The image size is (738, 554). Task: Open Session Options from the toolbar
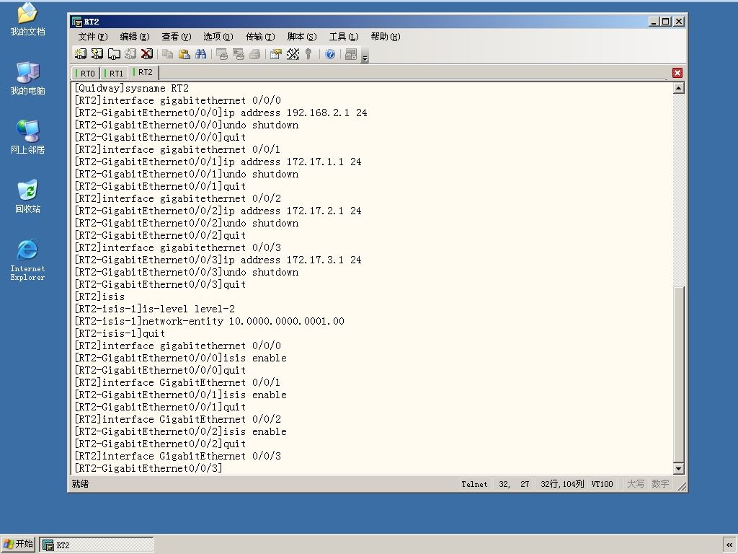[x=276, y=54]
